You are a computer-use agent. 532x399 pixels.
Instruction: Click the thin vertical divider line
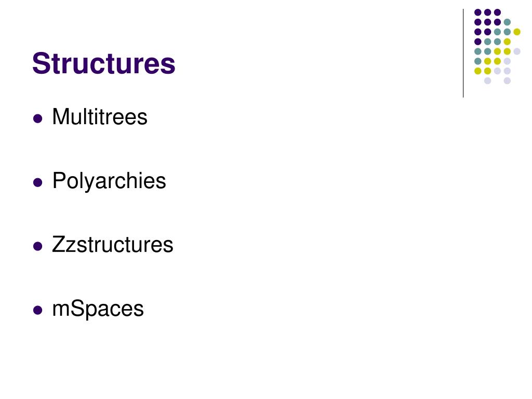click(463, 52)
